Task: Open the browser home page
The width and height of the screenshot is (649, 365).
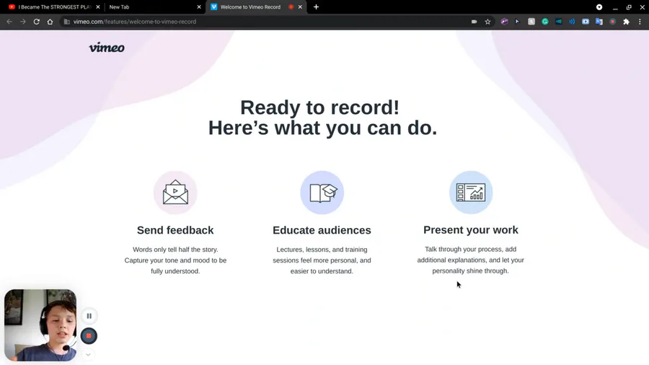Action: pyautogui.click(x=50, y=22)
